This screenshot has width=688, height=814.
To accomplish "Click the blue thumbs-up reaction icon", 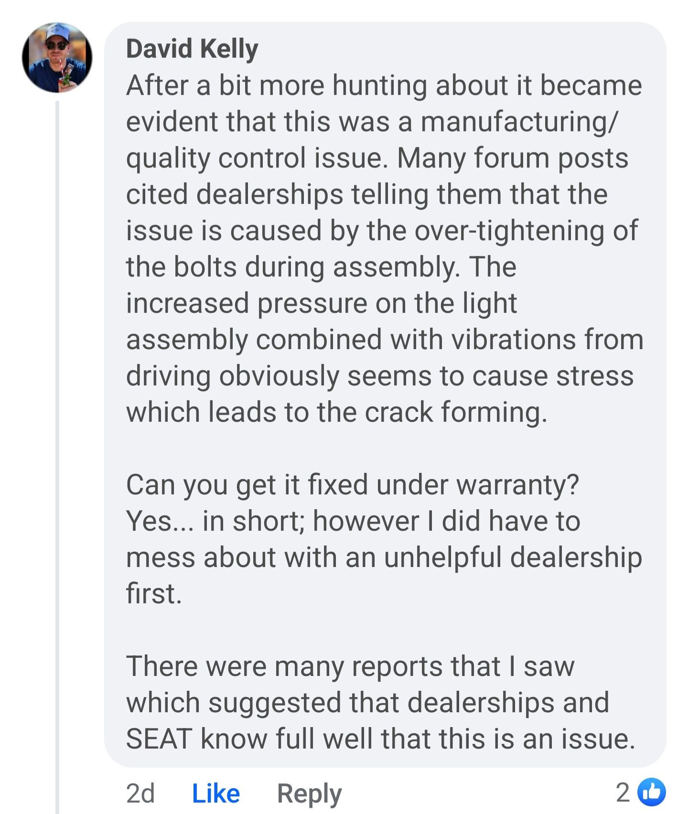I will point(651,792).
